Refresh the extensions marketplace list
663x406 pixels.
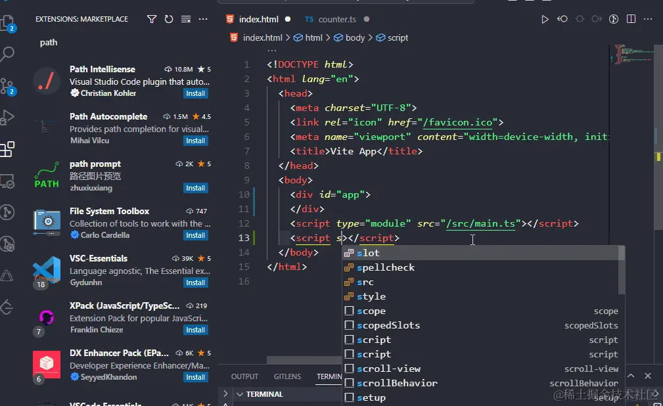click(169, 19)
